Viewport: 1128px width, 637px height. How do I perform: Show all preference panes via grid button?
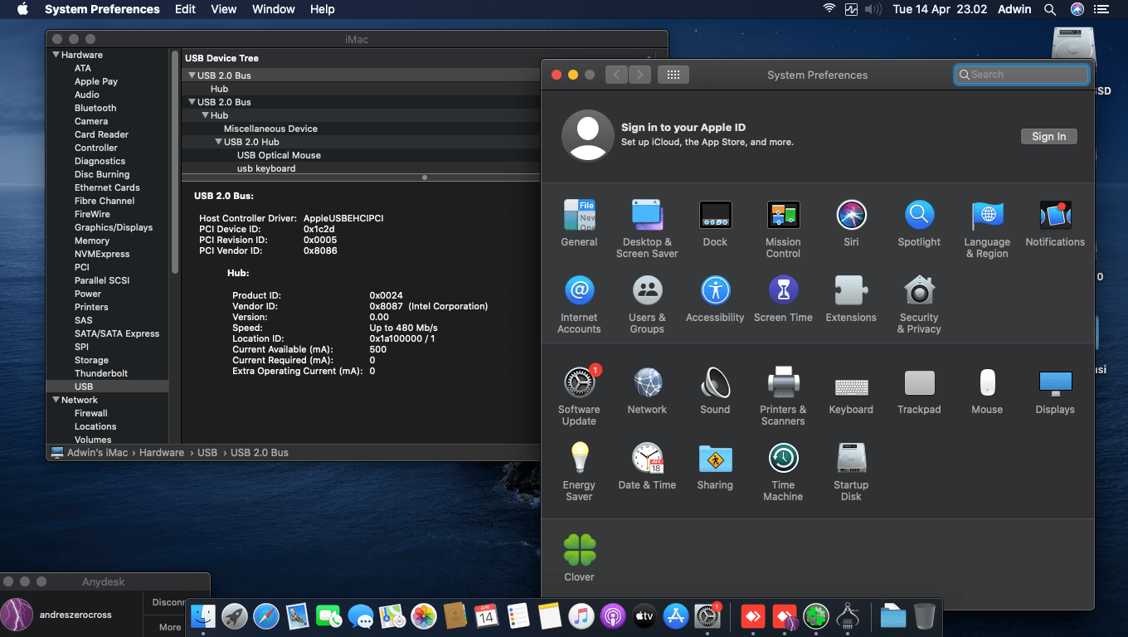point(673,74)
